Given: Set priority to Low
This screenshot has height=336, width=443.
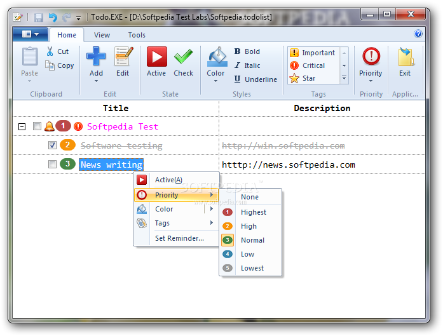Looking at the screenshot, I should pos(250,255).
